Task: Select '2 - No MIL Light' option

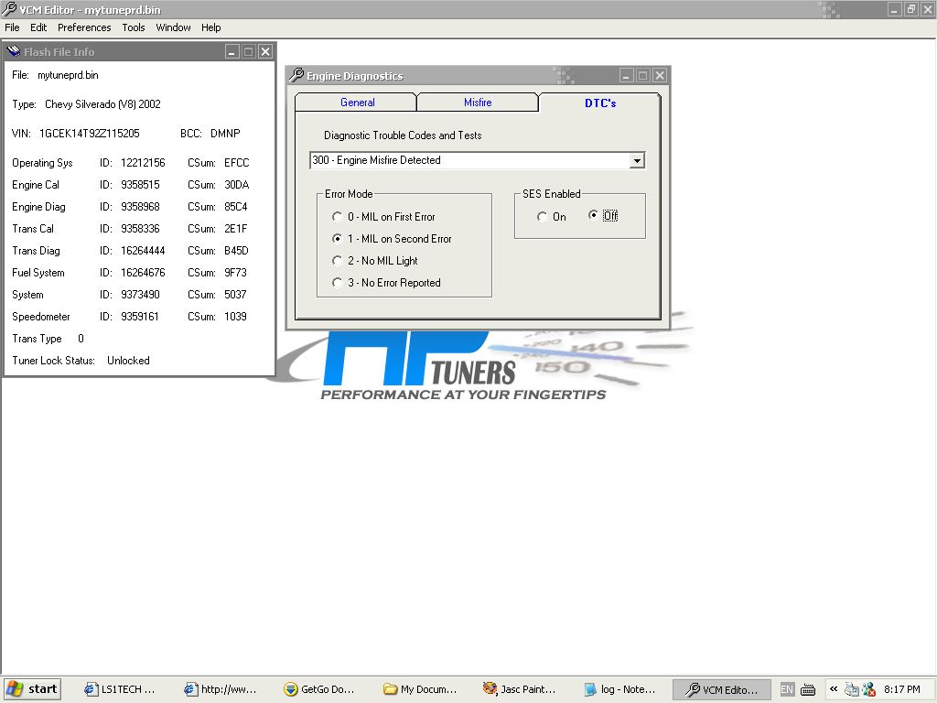Action: [x=338, y=261]
